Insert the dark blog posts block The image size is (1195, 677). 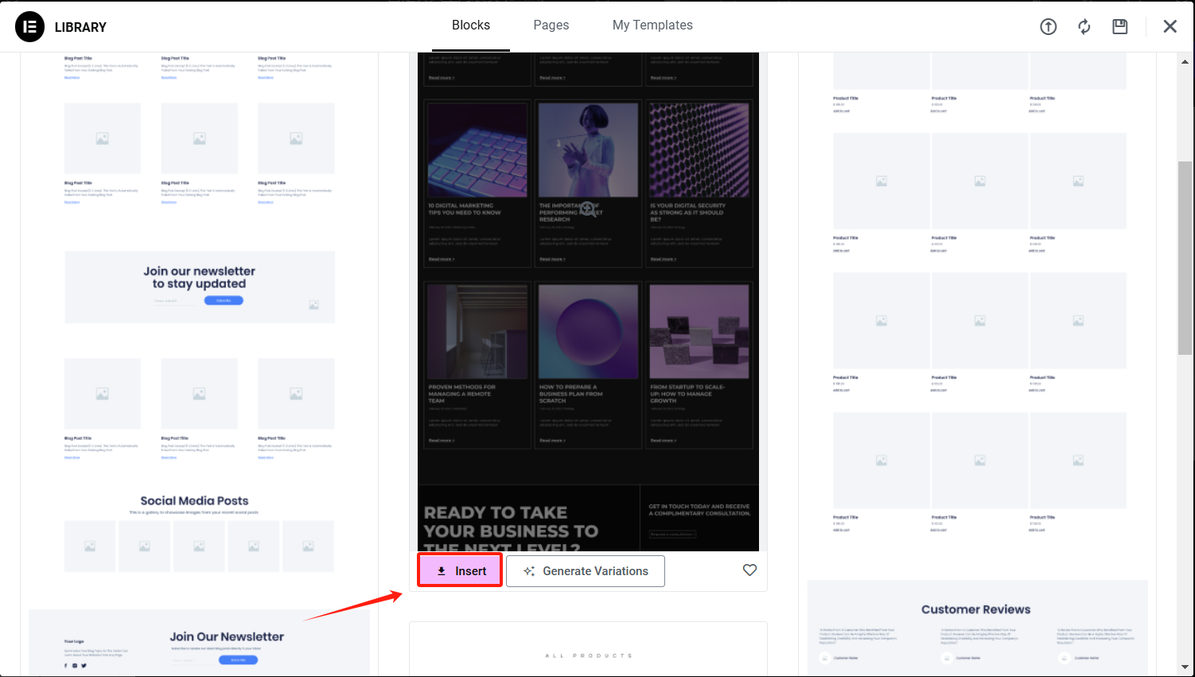click(x=459, y=570)
